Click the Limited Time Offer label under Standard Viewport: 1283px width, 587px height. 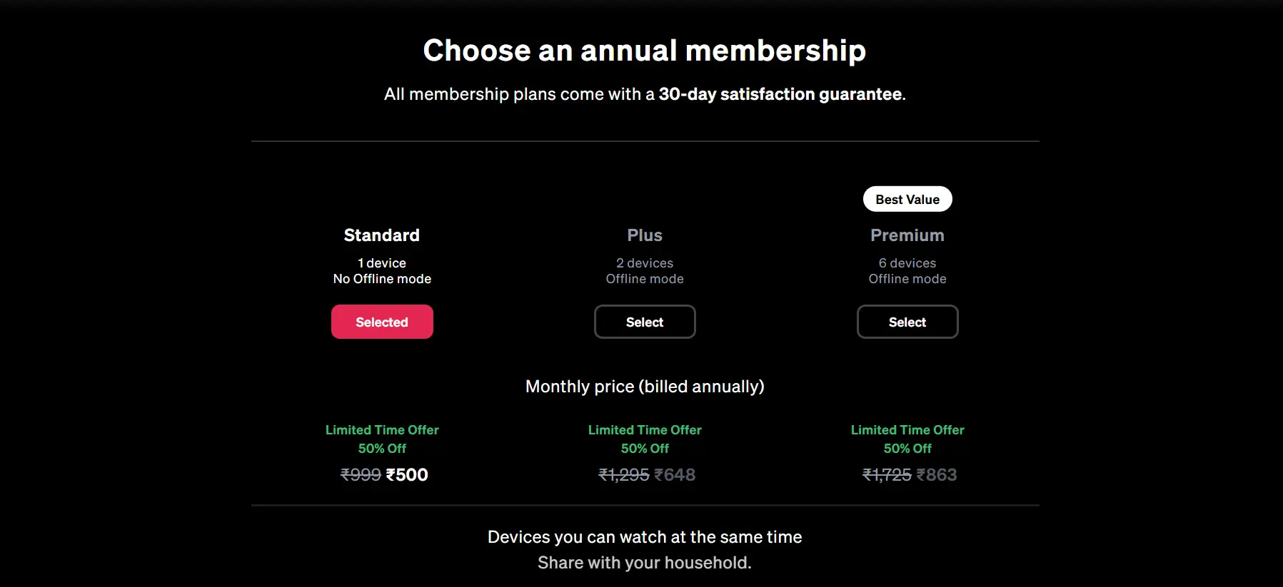pos(382,430)
